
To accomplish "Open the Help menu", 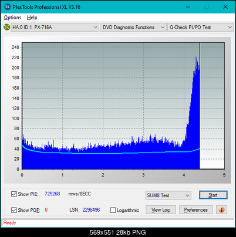I will point(32,18).
